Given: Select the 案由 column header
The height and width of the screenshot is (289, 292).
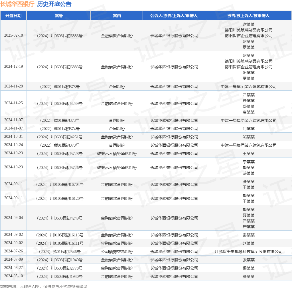Looking at the screenshot, I should click(117, 16).
